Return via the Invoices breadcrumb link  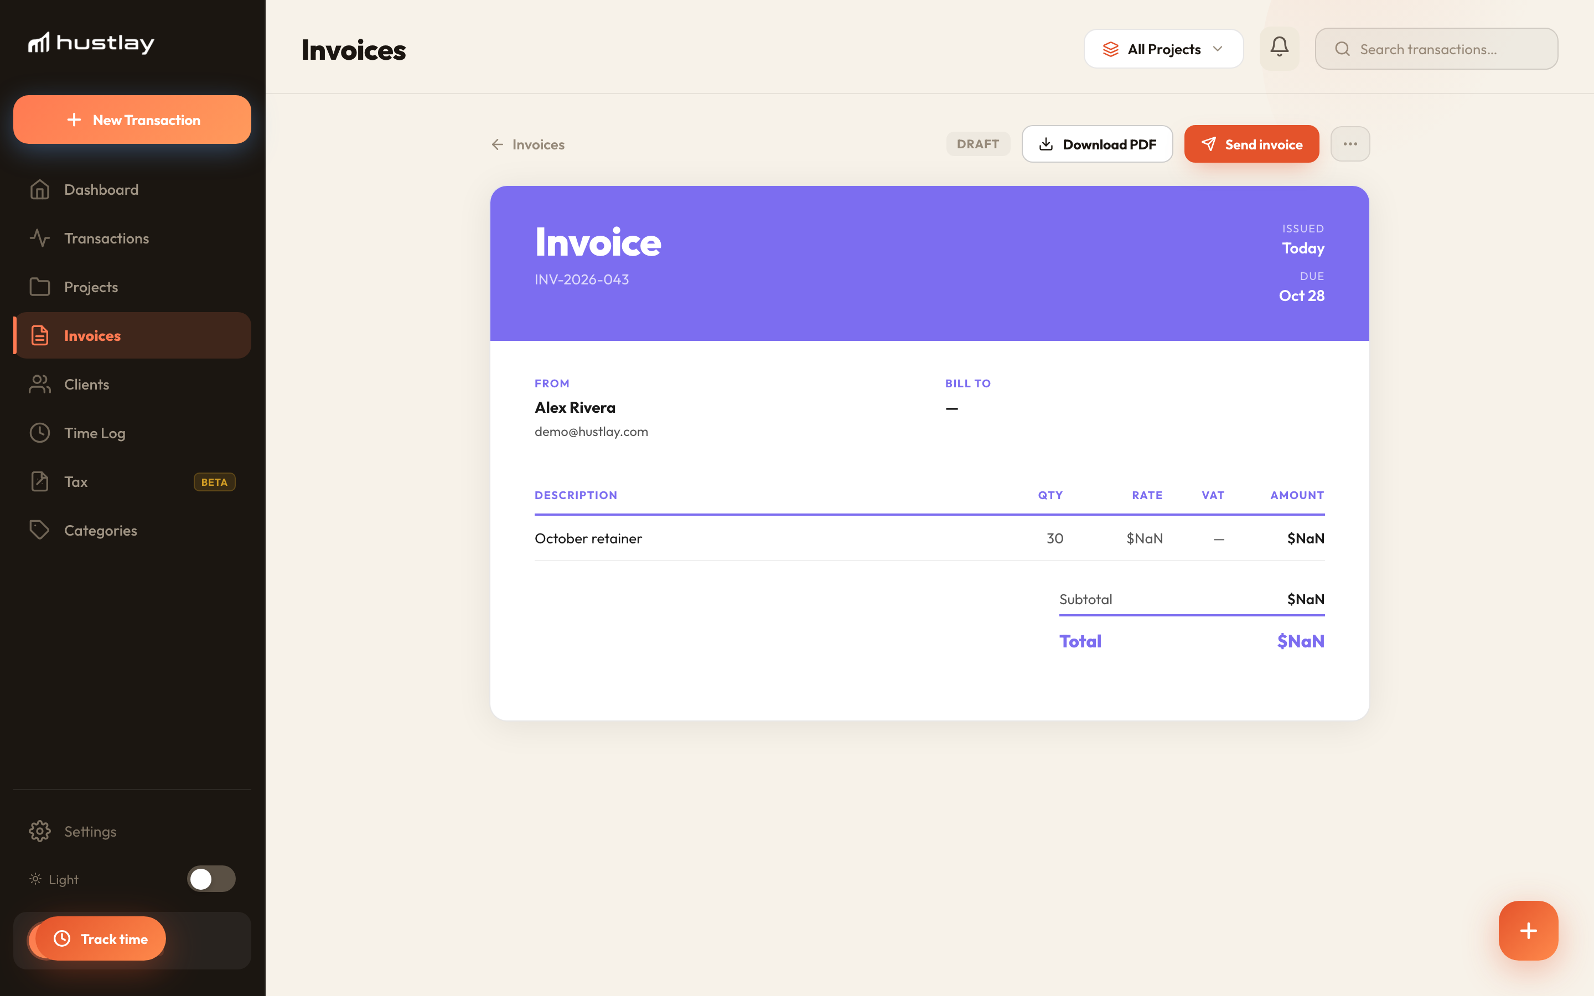[x=527, y=144]
